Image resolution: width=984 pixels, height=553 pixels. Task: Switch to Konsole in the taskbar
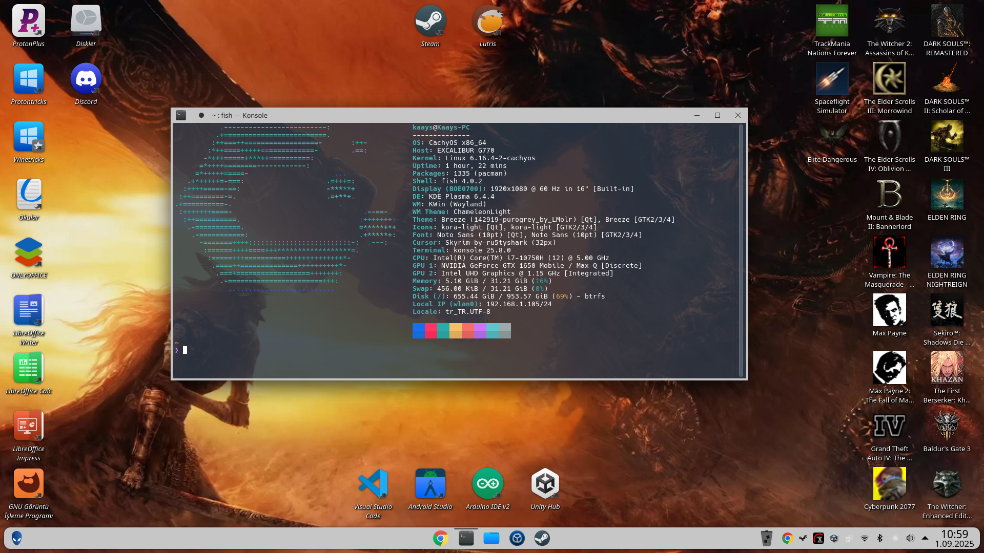tap(466, 538)
